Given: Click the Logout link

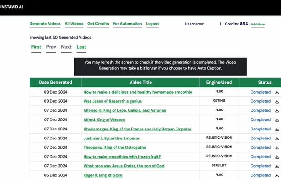Looking at the screenshot, I should 152,24.
